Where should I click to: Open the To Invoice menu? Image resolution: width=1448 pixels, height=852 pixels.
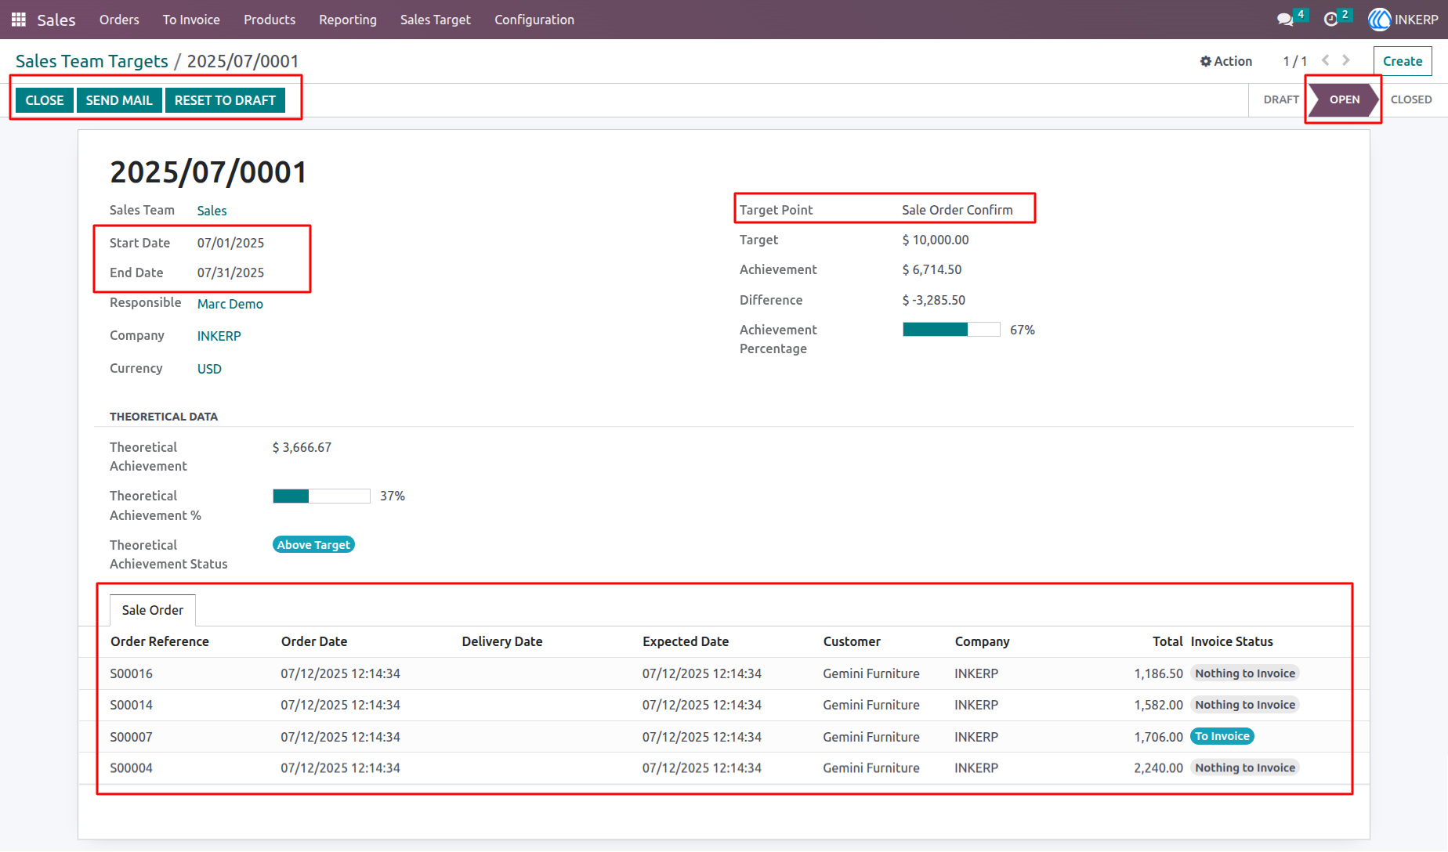[x=191, y=20]
